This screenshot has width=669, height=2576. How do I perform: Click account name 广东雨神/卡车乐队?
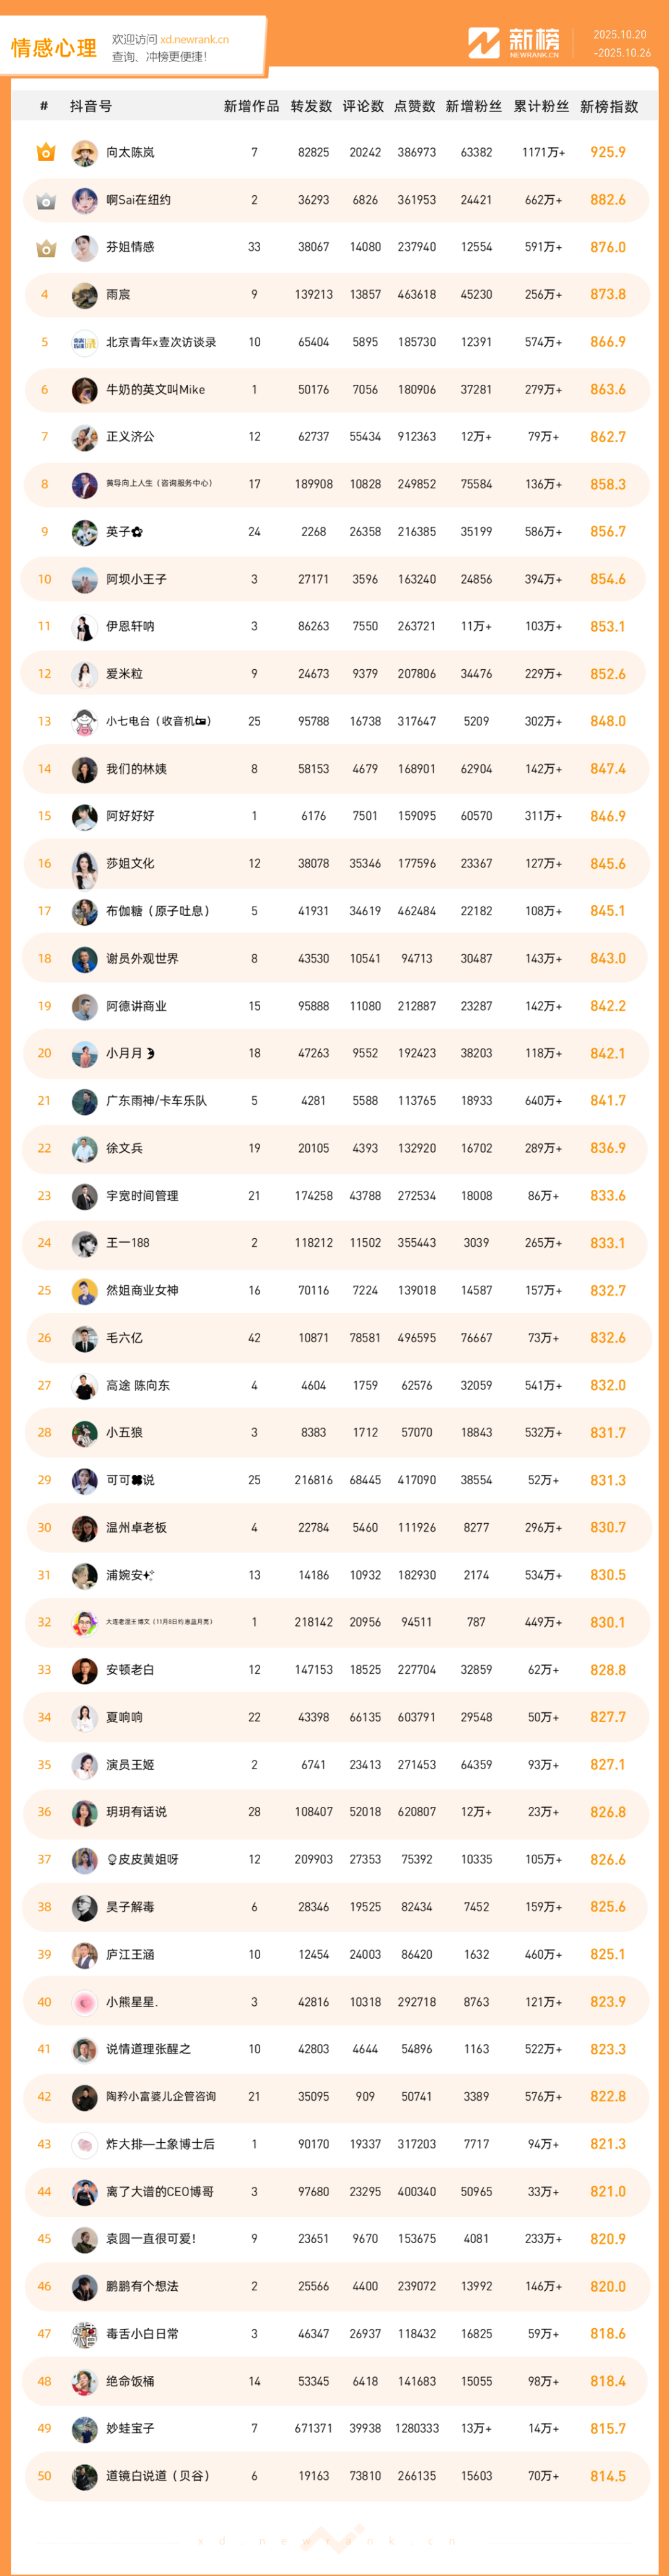(156, 1100)
